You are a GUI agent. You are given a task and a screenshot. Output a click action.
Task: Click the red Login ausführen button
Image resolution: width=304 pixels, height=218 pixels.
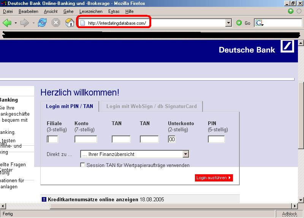point(214,178)
